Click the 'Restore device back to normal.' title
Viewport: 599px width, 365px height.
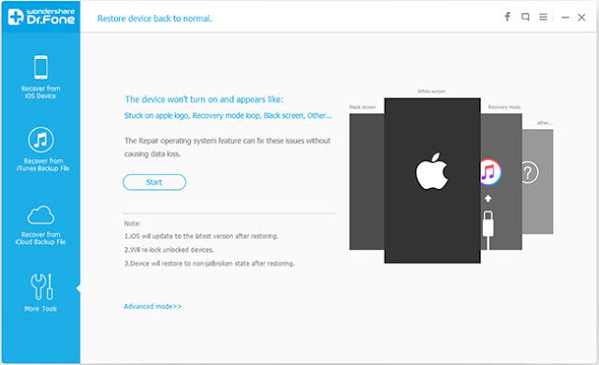coord(154,19)
